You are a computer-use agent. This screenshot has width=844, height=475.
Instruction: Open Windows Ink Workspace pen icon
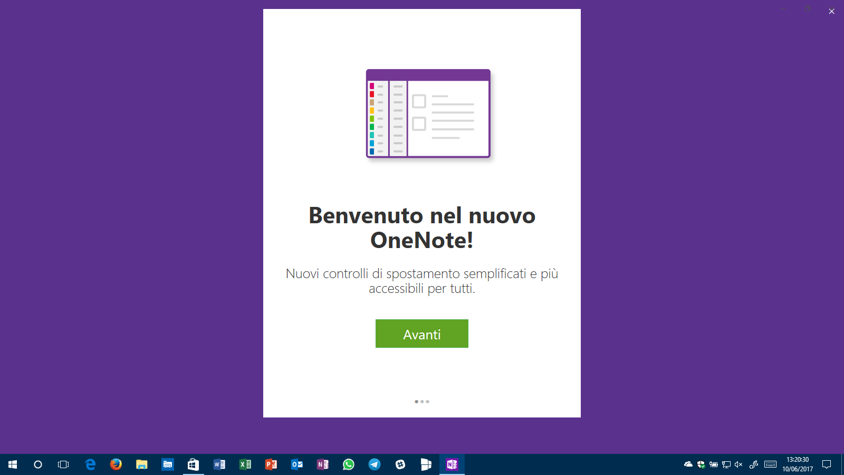(x=754, y=464)
